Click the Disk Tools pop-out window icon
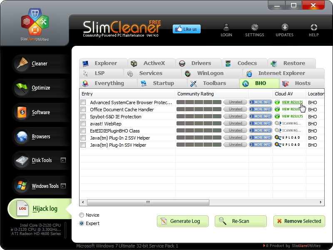Screen dimensions: 333x250 coord(63,160)
